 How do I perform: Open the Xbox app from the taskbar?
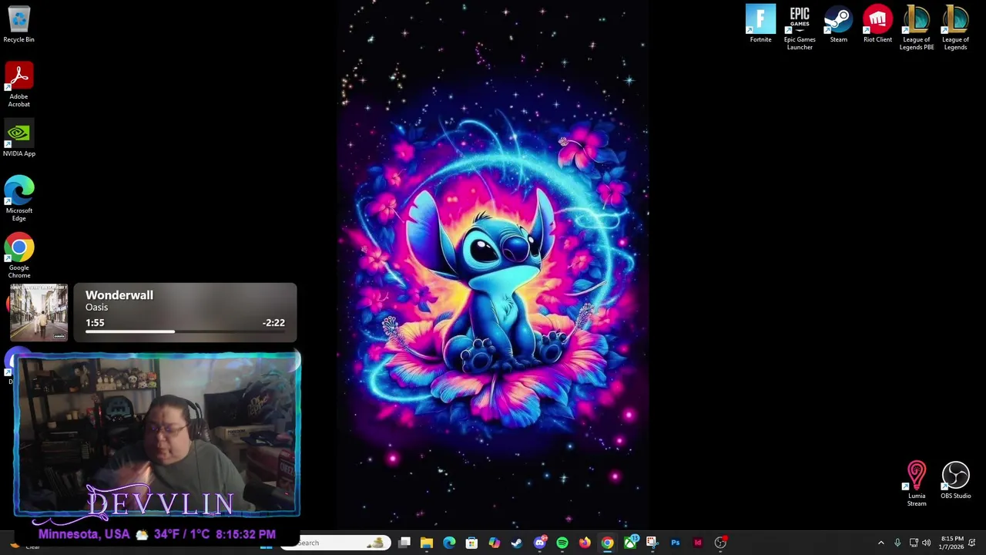coord(630,543)
